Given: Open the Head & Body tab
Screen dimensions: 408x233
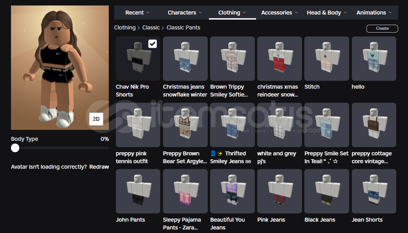Looking at the screenshot, I should 326,13.
